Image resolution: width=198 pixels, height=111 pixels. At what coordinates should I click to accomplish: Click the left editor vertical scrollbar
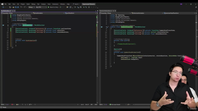[x=97, y=59]
